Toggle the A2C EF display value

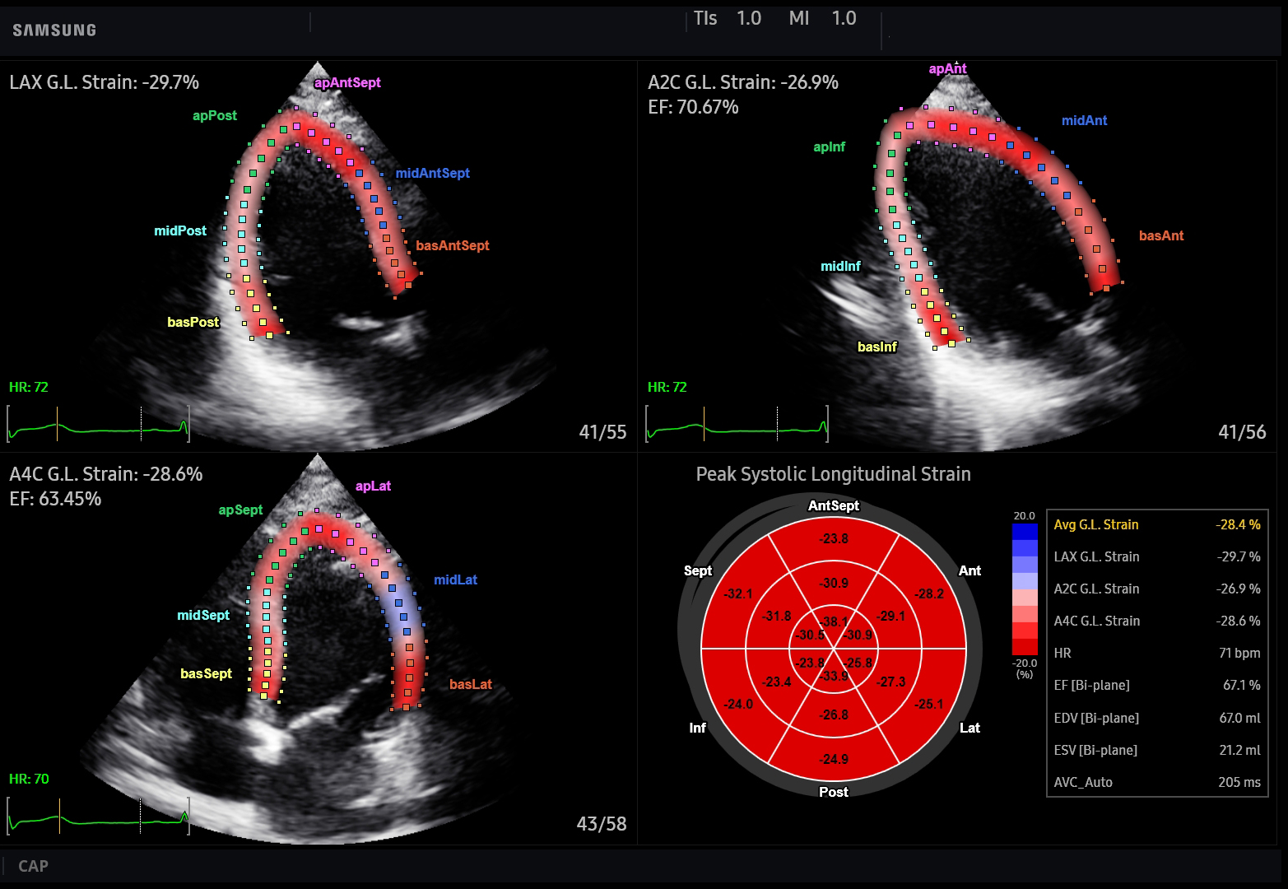[692, 107]
